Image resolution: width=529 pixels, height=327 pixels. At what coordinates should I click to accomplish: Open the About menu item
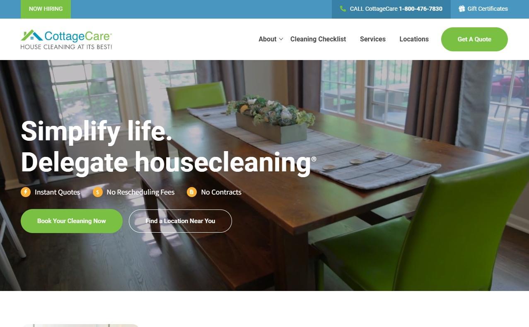click(267, 39)
